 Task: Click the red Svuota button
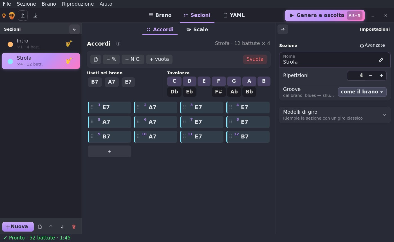click(x=255, y=59)
